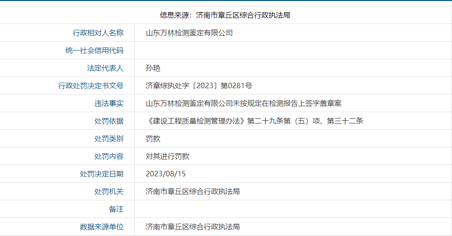Click the label 法定代表人
Viewport: 452px width, 236px height.
pyautogui.click(x=105, y=68)
